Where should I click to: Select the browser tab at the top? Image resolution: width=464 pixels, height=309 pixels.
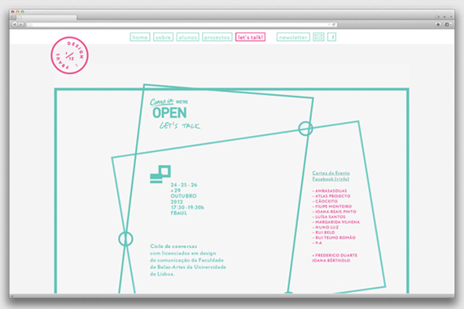[x=46, y=17]
